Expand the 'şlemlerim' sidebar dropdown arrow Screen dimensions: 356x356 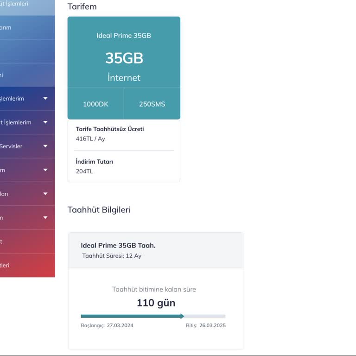(45, 99)
